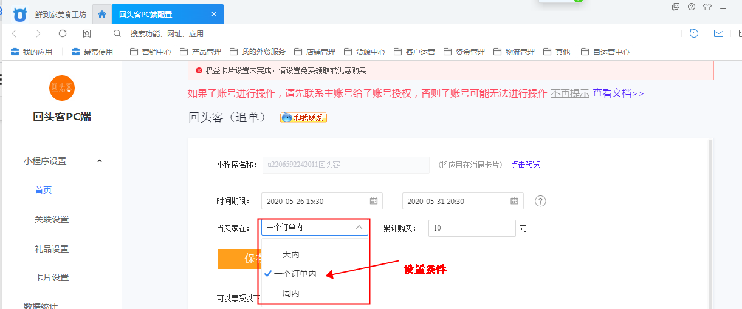This screenshot has width=742, height=309.
Task: Click the red error icon in alert
Action: coord(199,71)
